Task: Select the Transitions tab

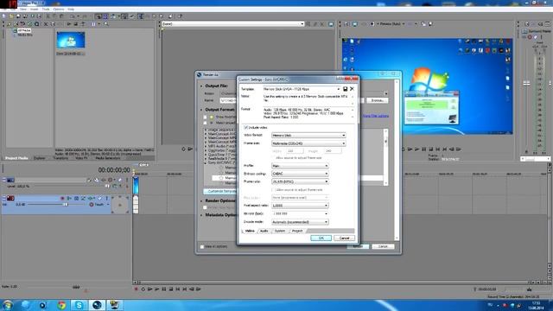Action: coord(60,158)
